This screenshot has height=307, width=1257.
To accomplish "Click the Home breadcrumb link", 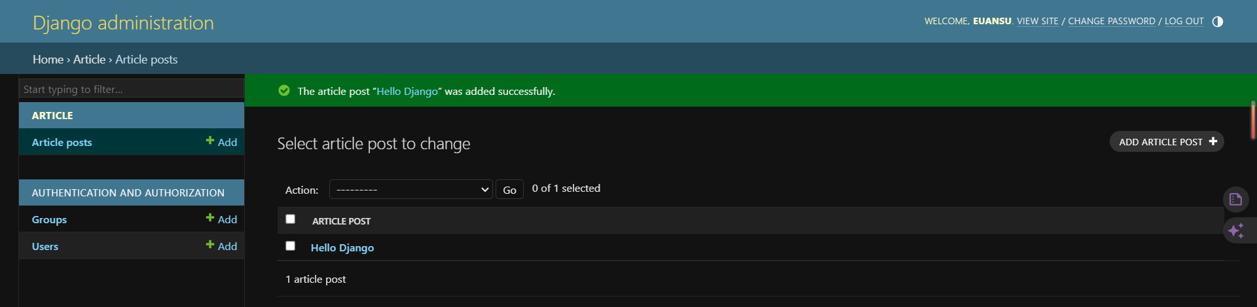I will pyautogui.click(x=48, y=60).
